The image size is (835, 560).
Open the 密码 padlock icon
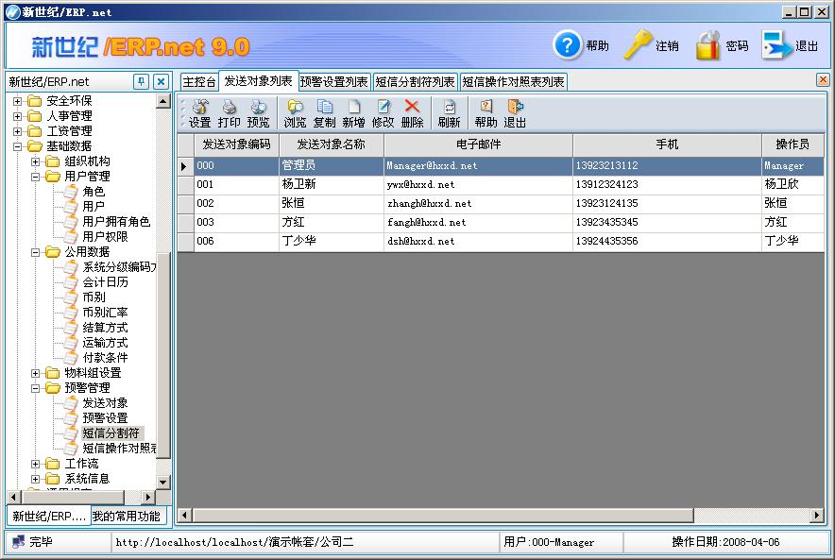click(708, 45)
